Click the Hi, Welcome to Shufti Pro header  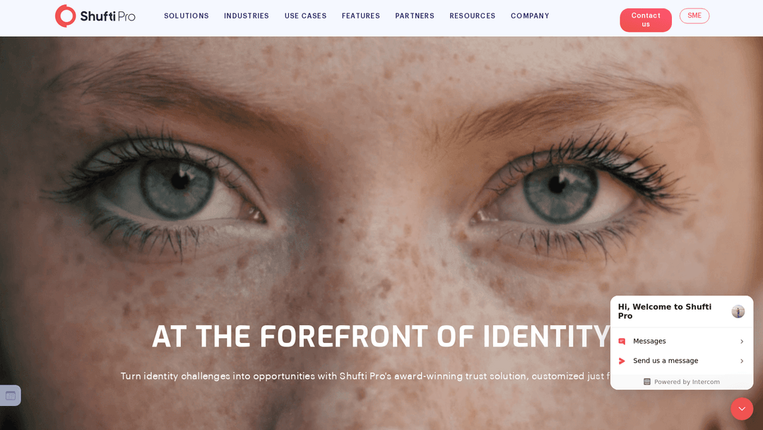[x=665, y=311]
